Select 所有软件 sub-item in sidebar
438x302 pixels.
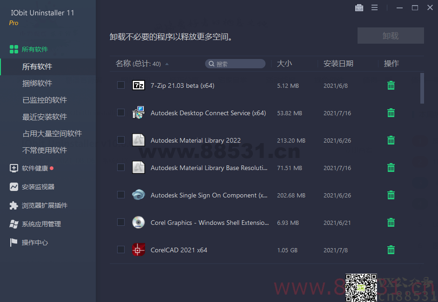[x=48, y=66]
